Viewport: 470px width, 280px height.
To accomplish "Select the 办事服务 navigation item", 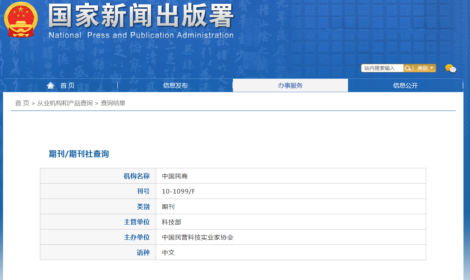I will pyautogui.click(x=290, y=85).
